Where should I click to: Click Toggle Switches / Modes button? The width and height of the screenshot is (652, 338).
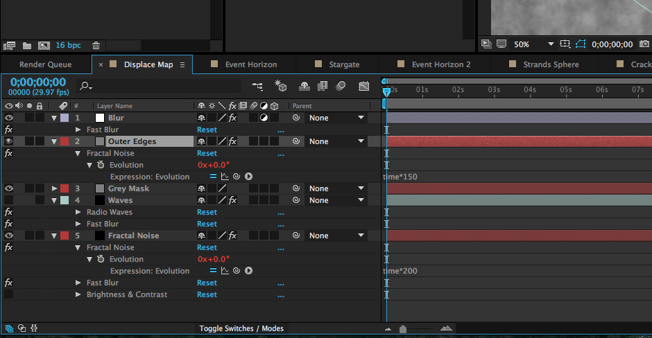pos(241,328)
